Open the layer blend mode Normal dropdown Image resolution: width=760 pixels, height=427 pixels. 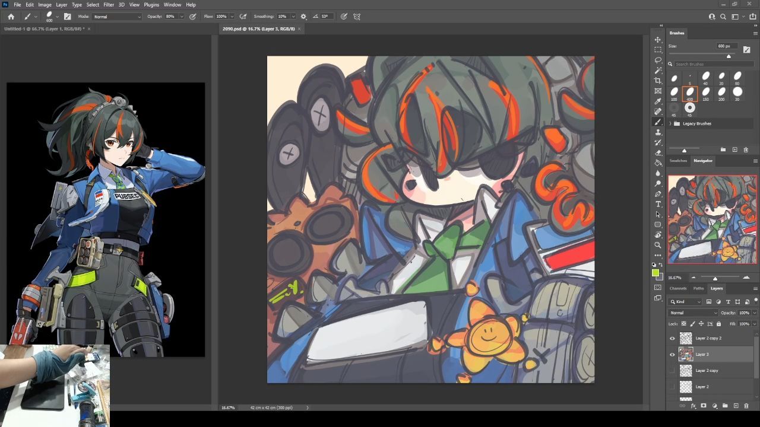click(693, 313)
